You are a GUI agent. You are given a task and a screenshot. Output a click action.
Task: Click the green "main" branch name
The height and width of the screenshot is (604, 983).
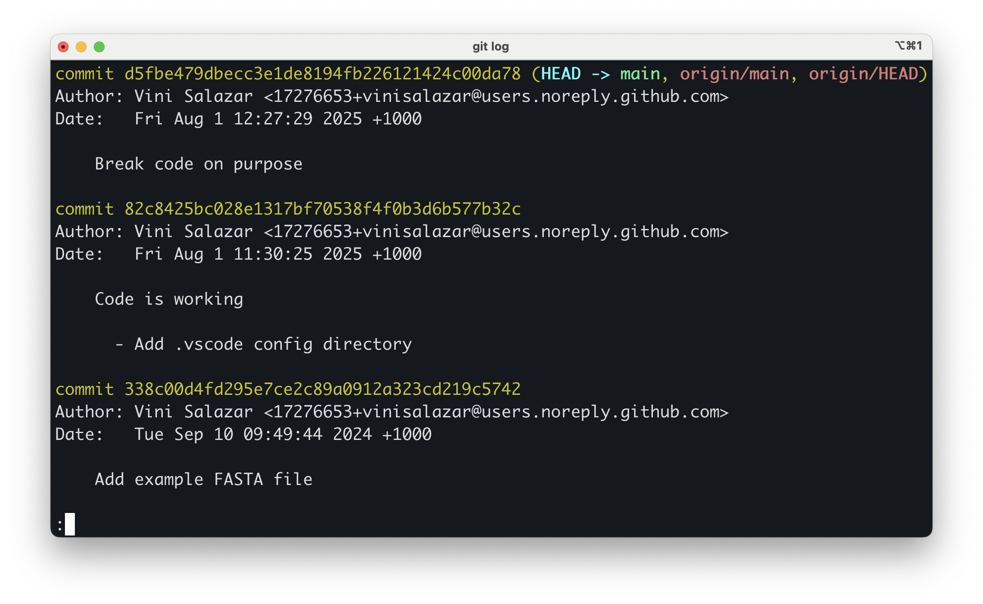(x=640, y=74)
